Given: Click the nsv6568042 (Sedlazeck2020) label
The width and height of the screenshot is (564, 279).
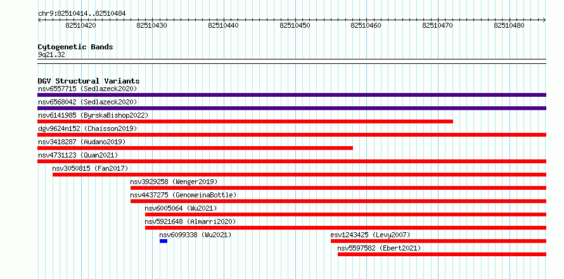Looking at the screenshot, I should tap(87, 102).
